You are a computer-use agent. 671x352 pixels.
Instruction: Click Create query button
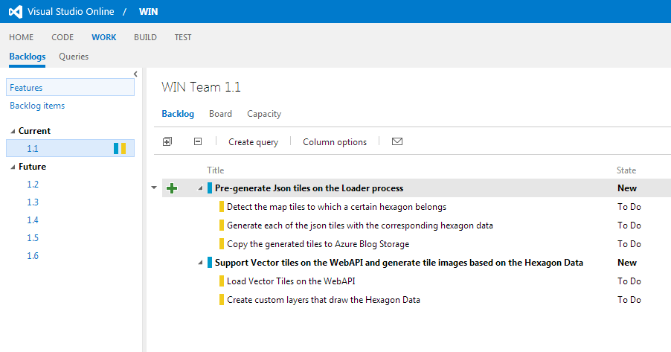(x=253, y=142)
